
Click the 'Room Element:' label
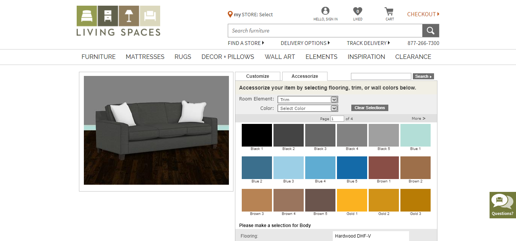coord(256,99)
